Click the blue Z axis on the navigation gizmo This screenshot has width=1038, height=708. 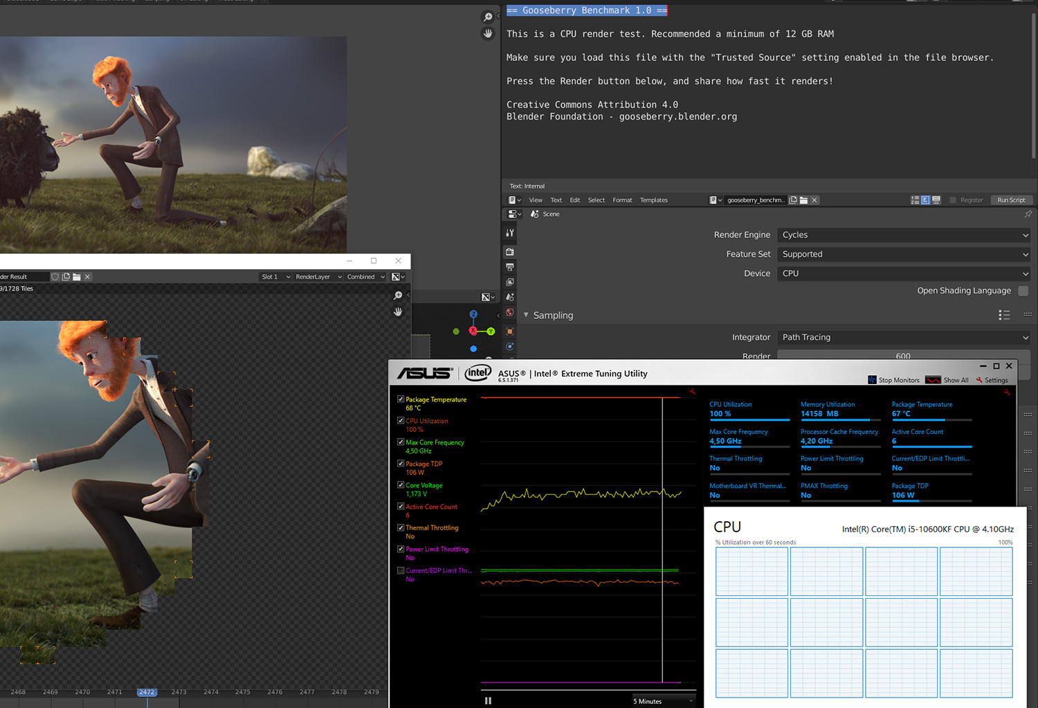click(473, 314)
